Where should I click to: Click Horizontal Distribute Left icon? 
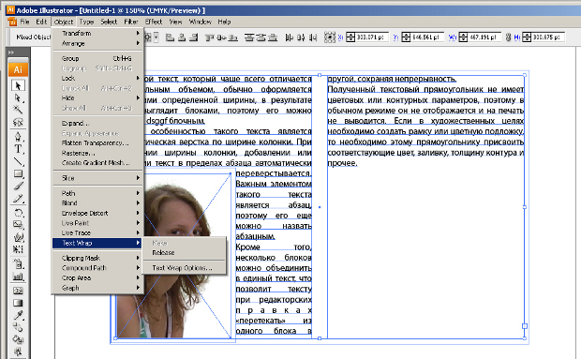pos(289,37)
